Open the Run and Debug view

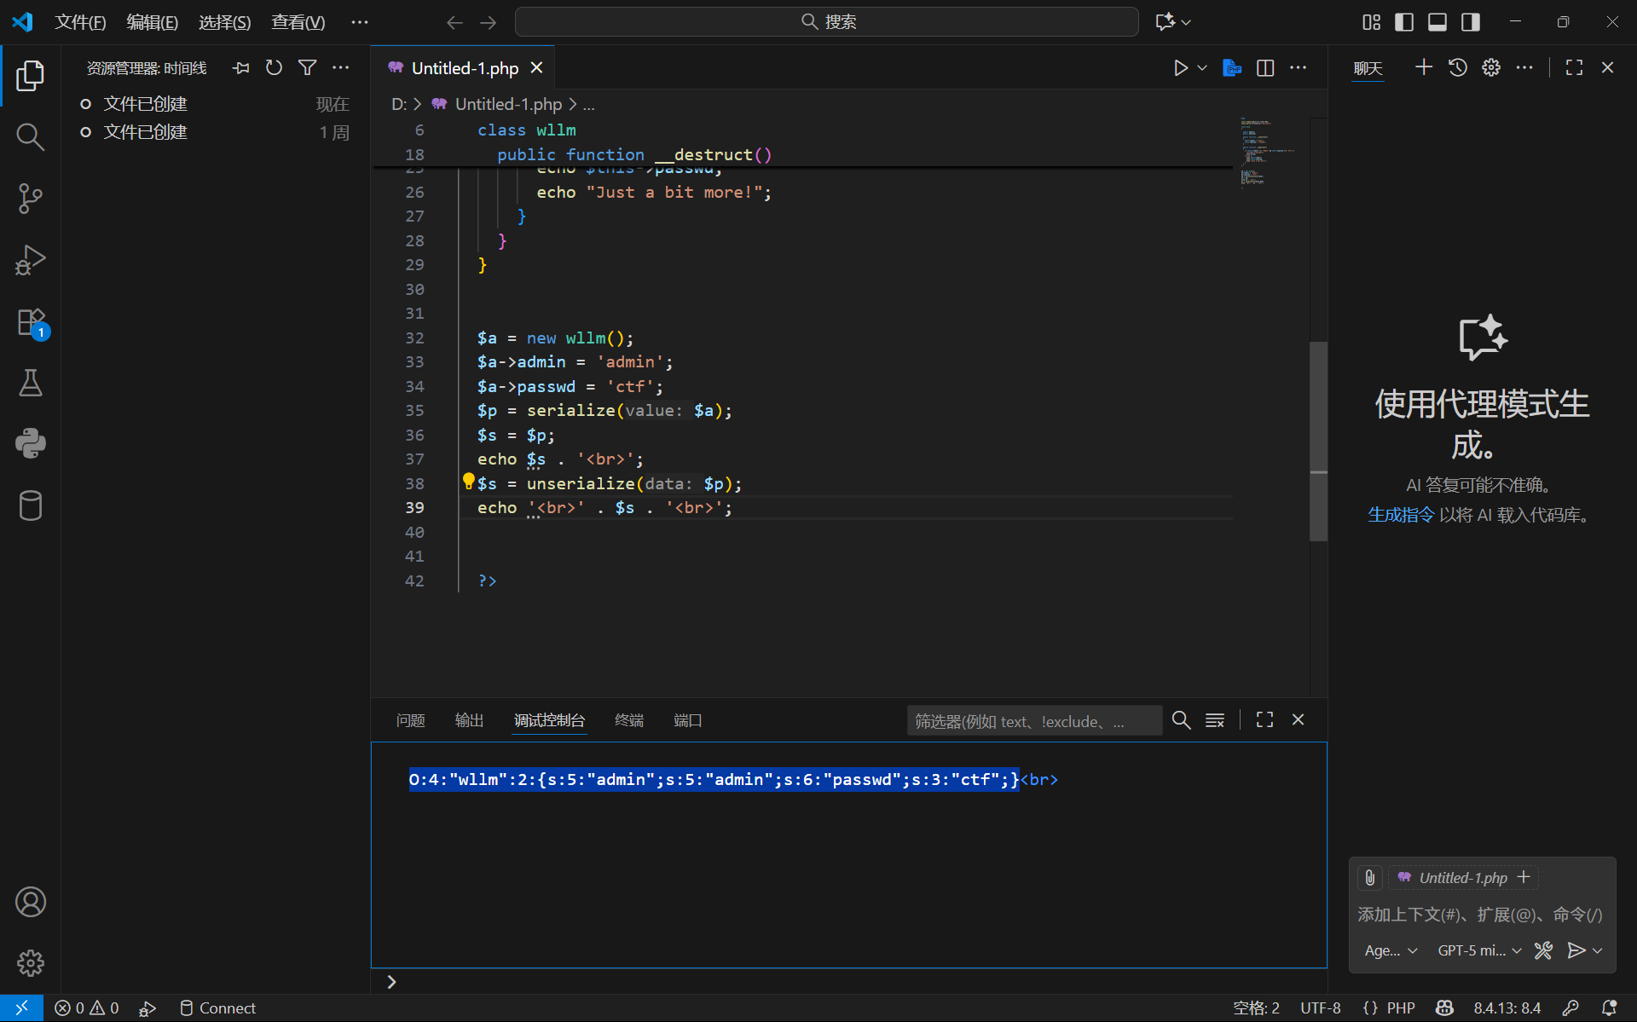31,260
